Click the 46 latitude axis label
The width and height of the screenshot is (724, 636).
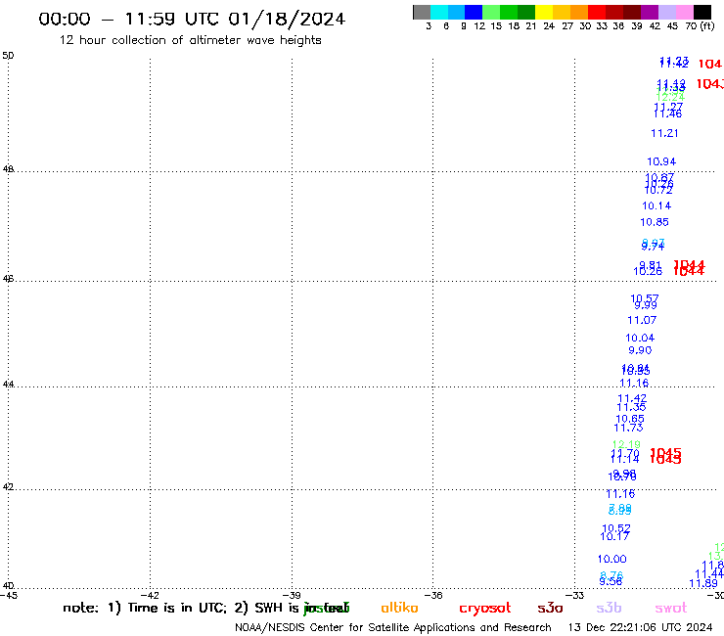(x=8, y=279)
